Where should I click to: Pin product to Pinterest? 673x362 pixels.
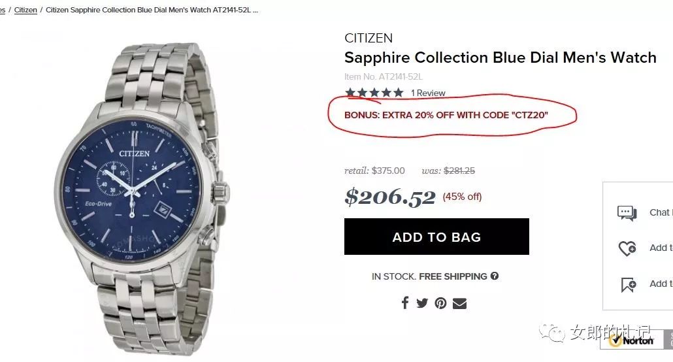441,303
